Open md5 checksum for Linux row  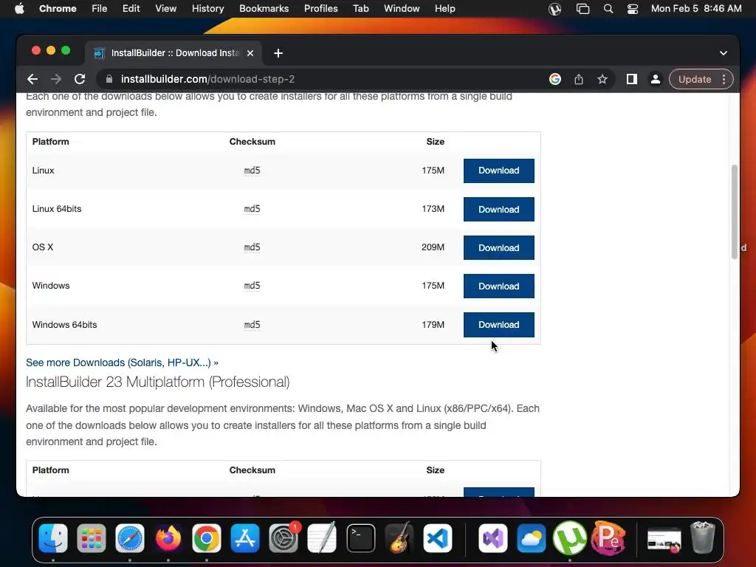[252, 171]
